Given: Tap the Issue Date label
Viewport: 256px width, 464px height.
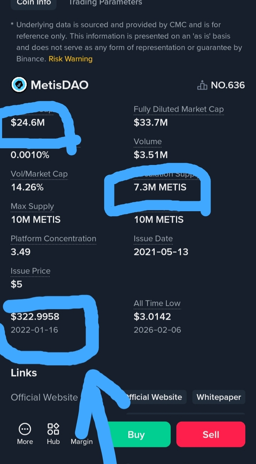Looking at the screenshot, I should [x=153, y=239].
